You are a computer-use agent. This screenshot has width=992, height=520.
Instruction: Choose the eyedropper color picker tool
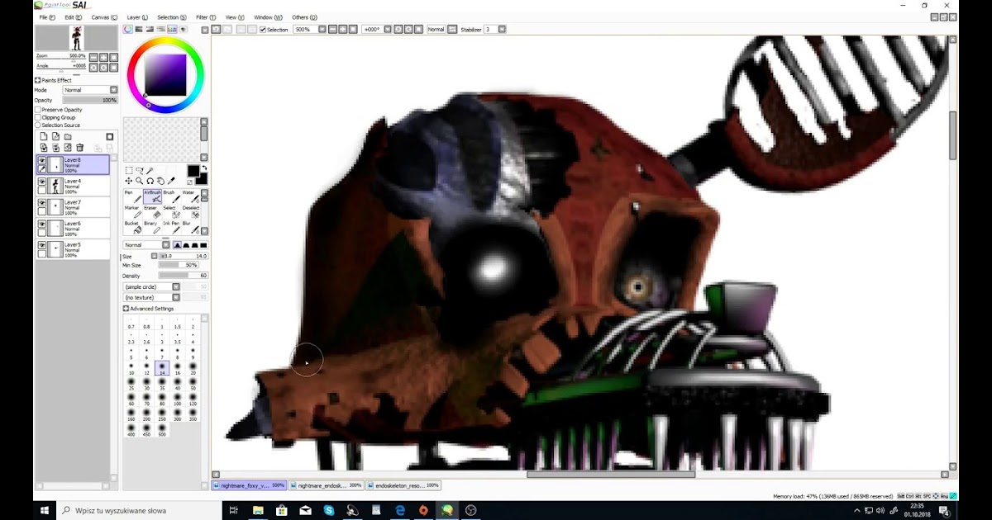click(171, 181)
